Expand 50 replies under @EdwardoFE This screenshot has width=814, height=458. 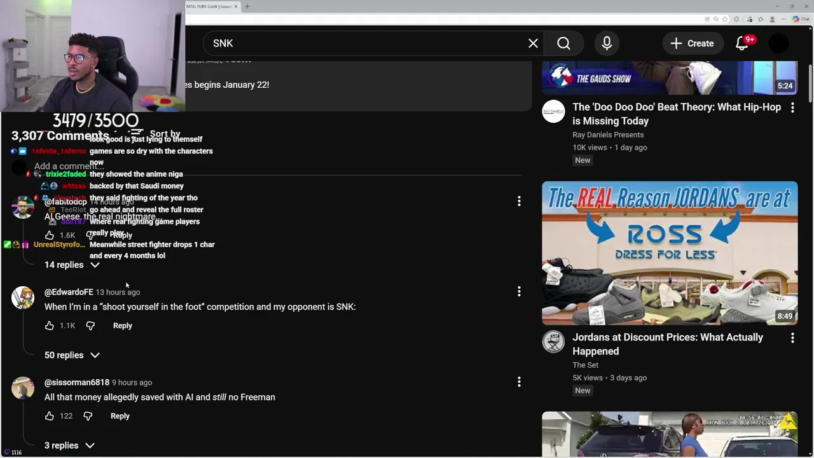pyautogui.click(x=72, y=355)
